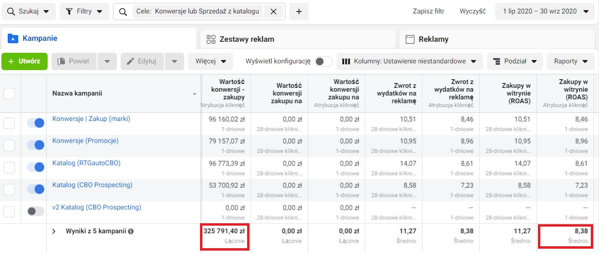Viewport: 599px width, 253px height.
Task: Tick checkbox for Konwersje | Zakup (marki)
Action: [x=9, y=123]
